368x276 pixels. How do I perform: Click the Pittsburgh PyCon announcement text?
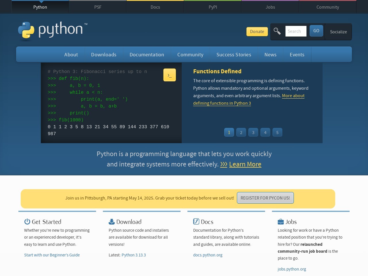pyautogui.click(x=149, y=198)
